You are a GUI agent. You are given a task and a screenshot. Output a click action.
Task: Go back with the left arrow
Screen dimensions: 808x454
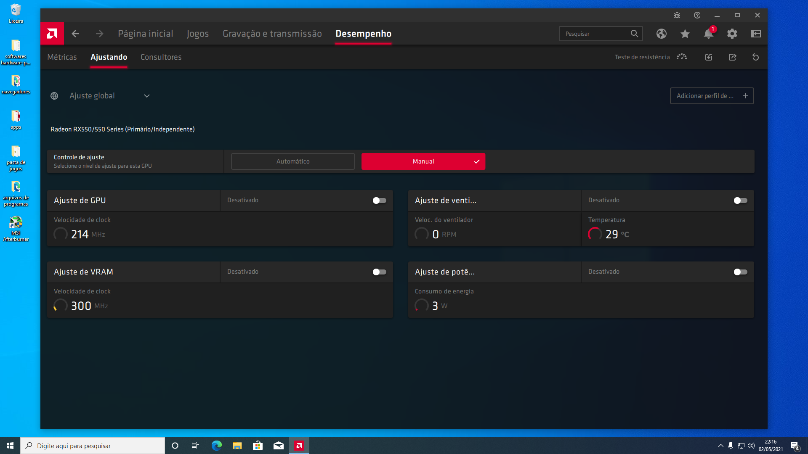(x=75, y=34)
